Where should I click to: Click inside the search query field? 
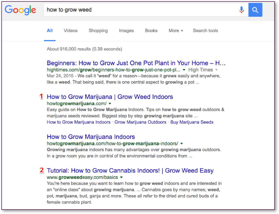[x=137, y=10]
